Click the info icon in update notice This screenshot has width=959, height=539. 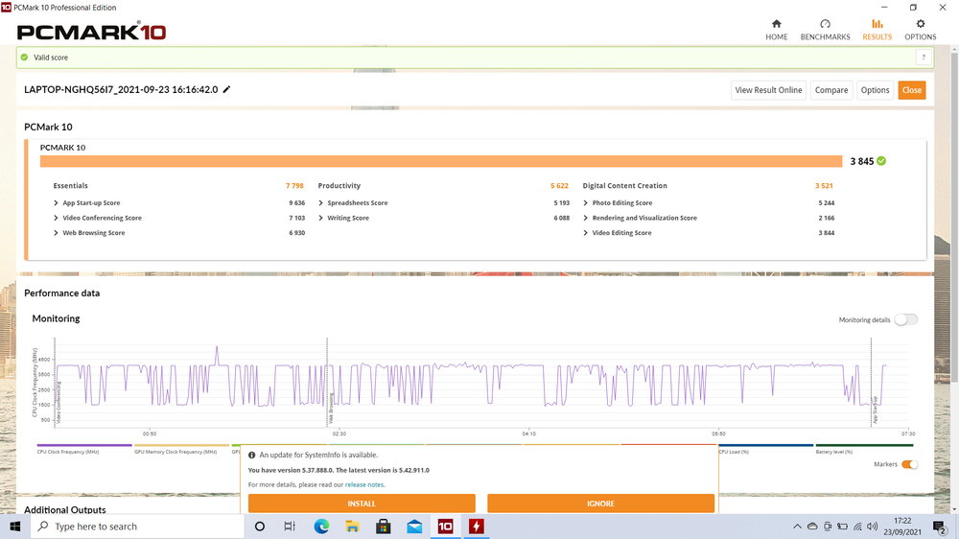click(251, 456)
